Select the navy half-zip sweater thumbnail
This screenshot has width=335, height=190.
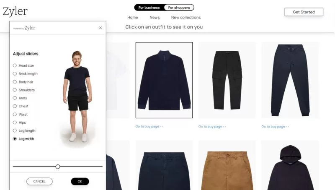coord(164,80)
